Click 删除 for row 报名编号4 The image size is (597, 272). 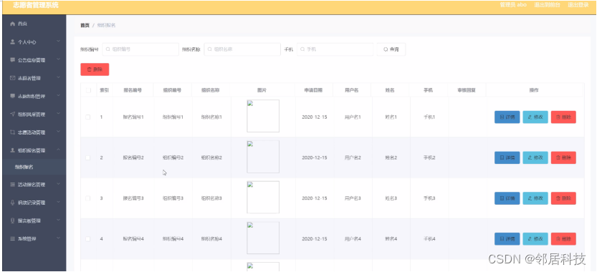click(563, 239)
